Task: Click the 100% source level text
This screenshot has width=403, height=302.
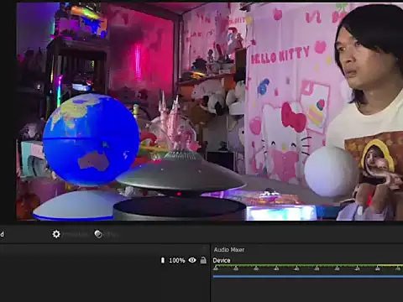Action: [x=177, y=260]
